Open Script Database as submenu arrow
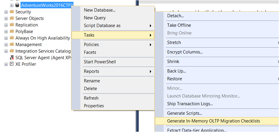The width and height of the screenshot is (279, 132). pyautogui.click(x=151, y=26)
